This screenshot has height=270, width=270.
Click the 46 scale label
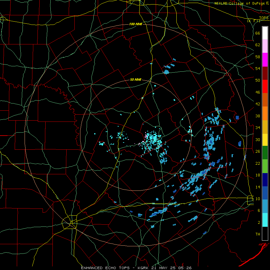(258, 92)
